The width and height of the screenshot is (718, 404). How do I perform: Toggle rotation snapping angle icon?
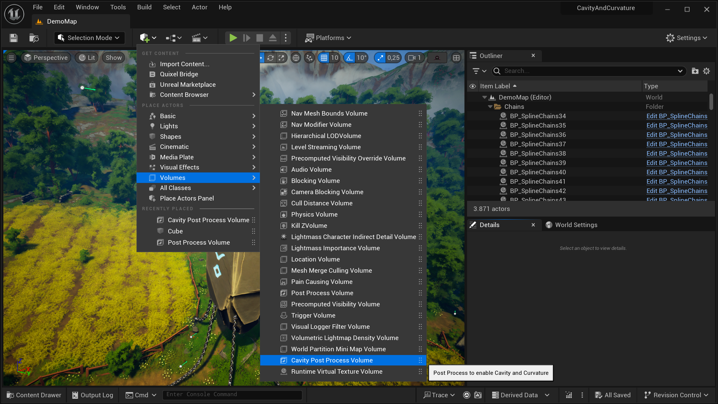coord(349,58)
